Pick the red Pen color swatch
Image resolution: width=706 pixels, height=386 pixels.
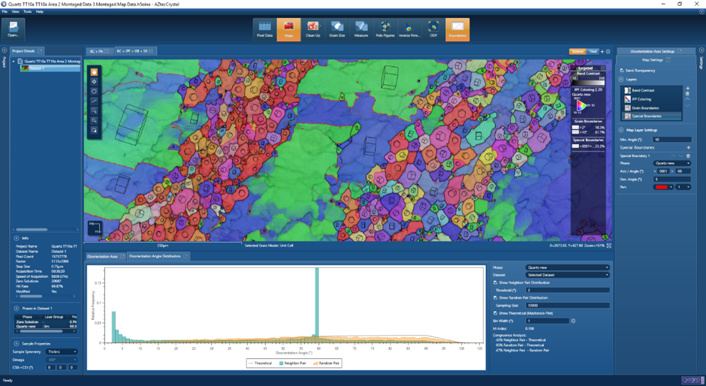pyautogui.click(x=662, y=187)
